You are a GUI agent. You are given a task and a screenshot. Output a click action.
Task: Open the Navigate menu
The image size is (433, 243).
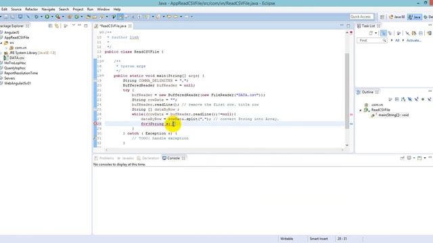pyautogui.click(x=48, y=9)
